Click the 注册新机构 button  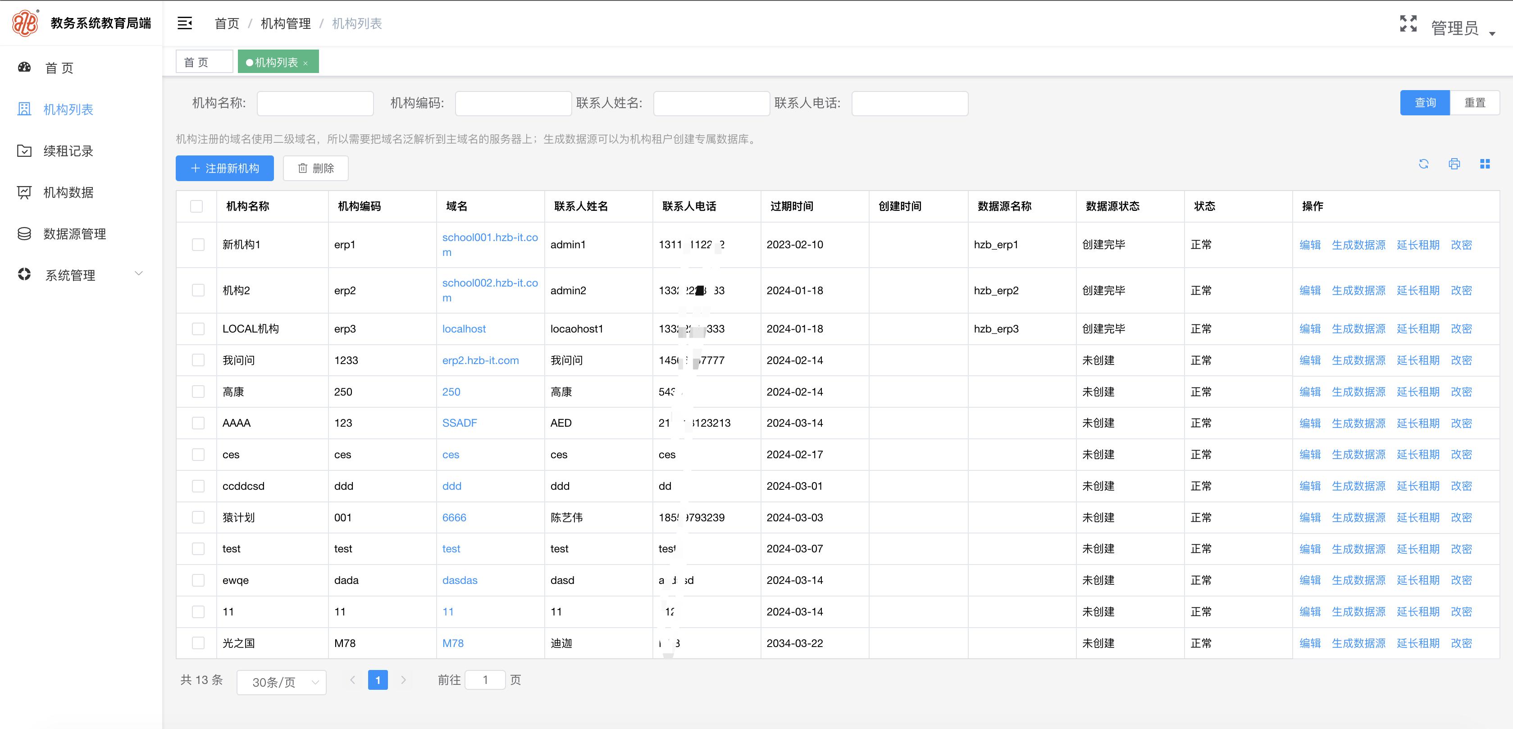[x=224, y=169]
